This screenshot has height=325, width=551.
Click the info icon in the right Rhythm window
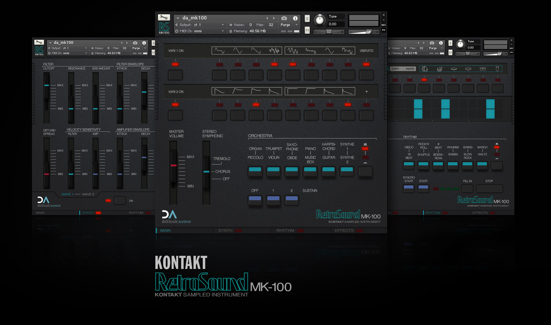441,43
